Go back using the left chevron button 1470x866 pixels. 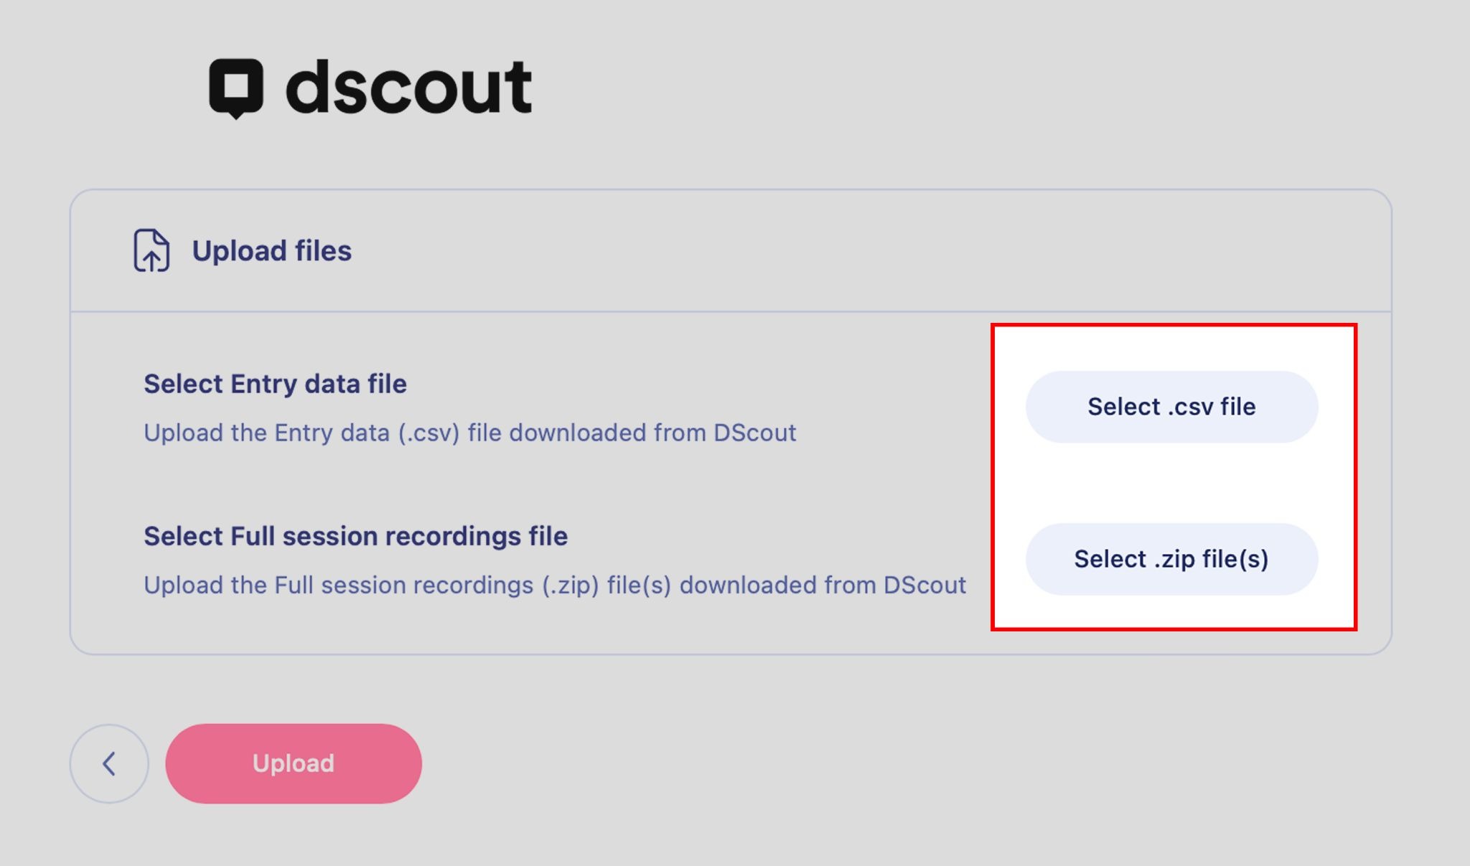pos(109,763)
